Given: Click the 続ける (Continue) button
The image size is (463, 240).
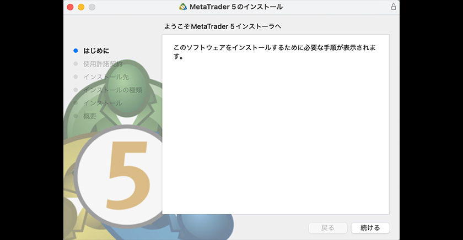Looking at the screenshot, I should pos(370,228).
